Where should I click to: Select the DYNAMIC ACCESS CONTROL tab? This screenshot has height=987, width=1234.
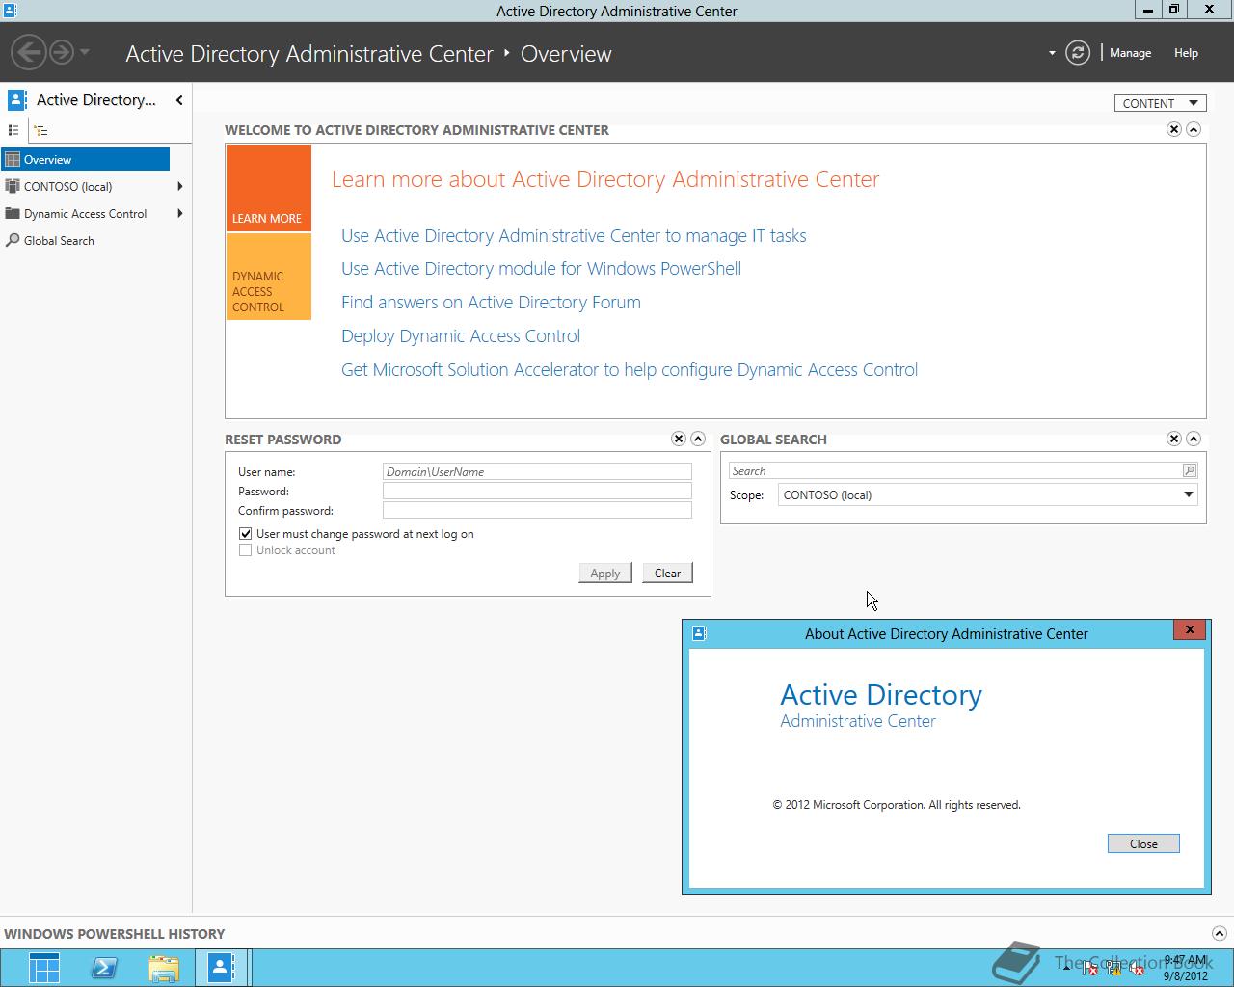[x=269, y=277]
